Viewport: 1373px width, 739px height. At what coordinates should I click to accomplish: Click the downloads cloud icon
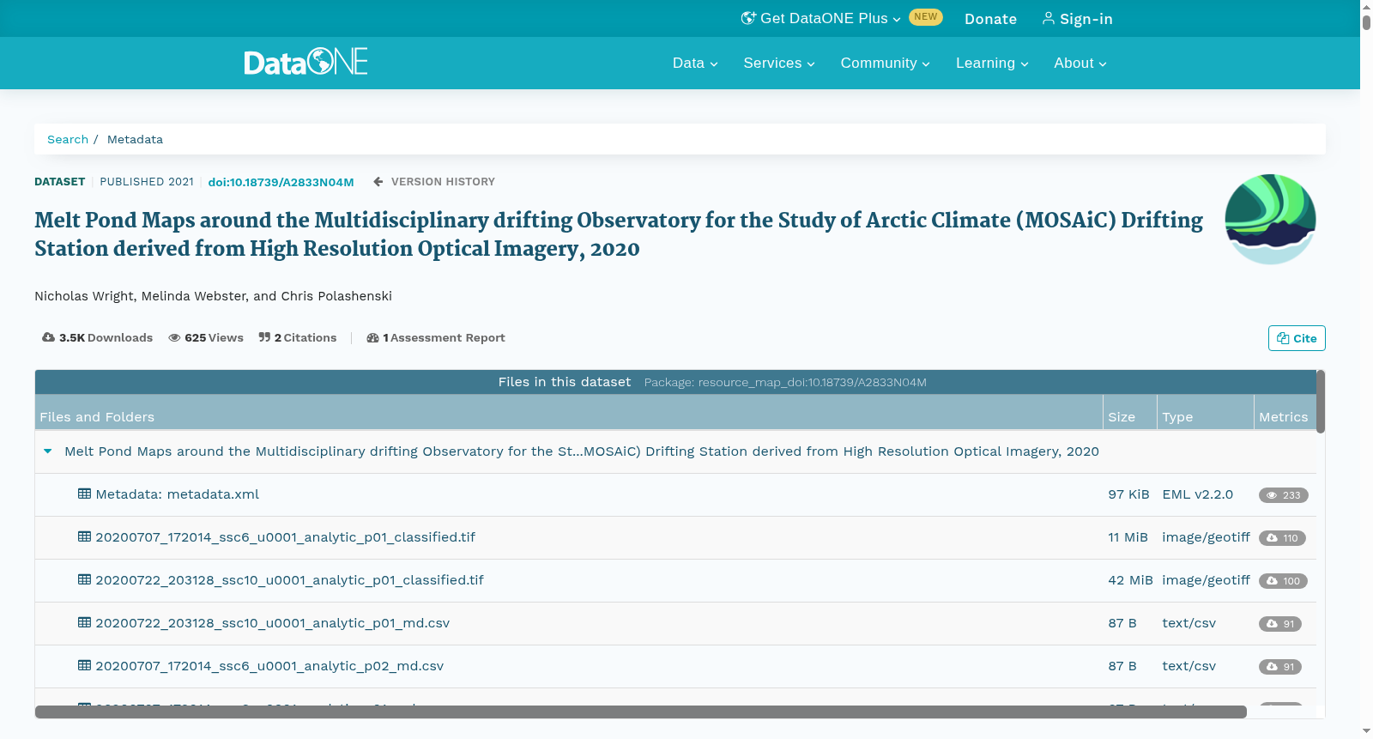48,337
